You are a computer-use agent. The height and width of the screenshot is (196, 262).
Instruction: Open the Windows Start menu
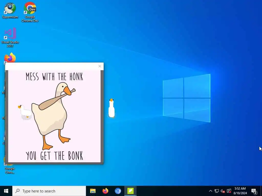(6, 191)
